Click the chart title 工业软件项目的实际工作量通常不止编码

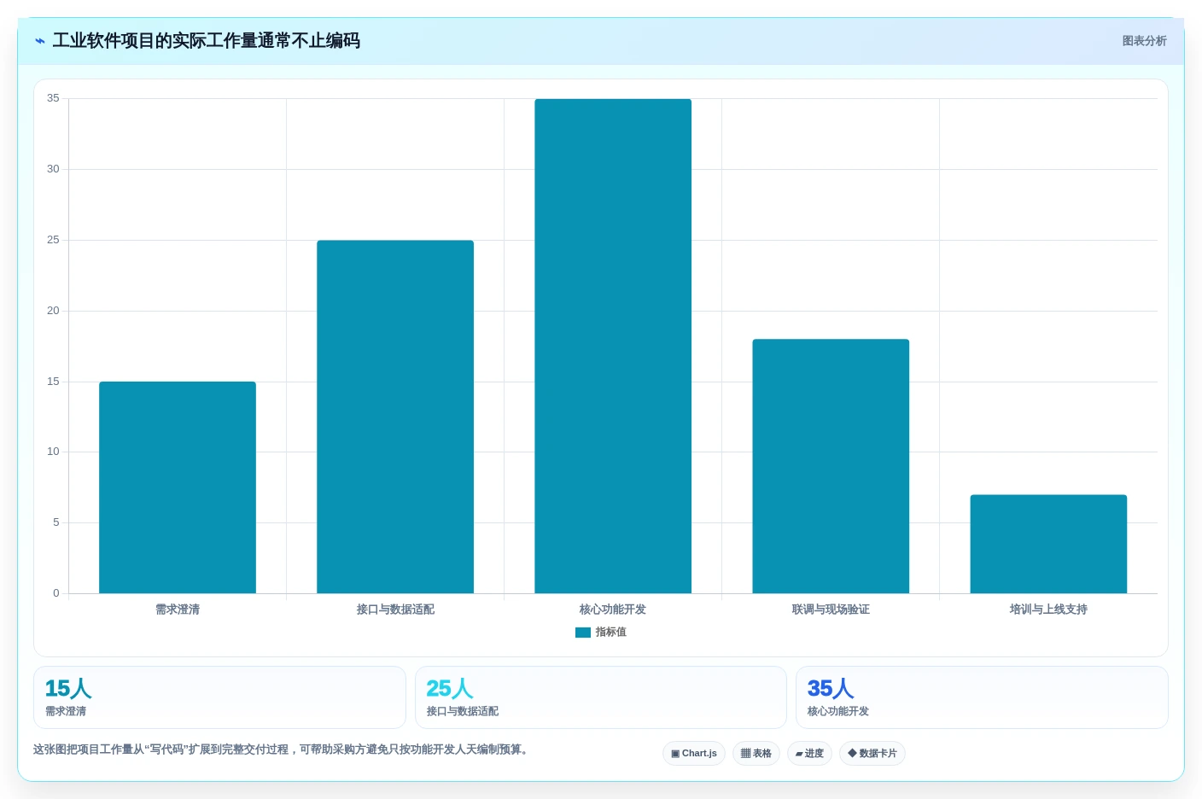point(206,41)
